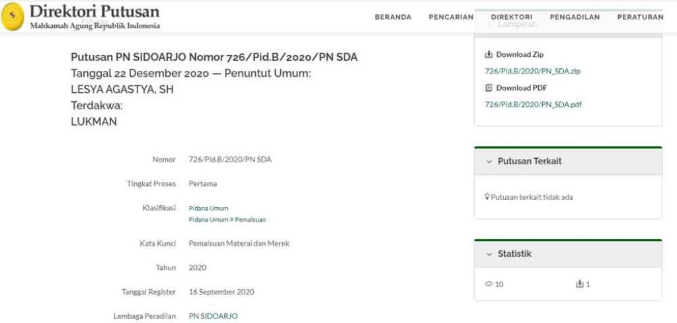Open the Pidana Umum » Pemalsuan link
Screen dimensions: 677x323
point(227,220)
